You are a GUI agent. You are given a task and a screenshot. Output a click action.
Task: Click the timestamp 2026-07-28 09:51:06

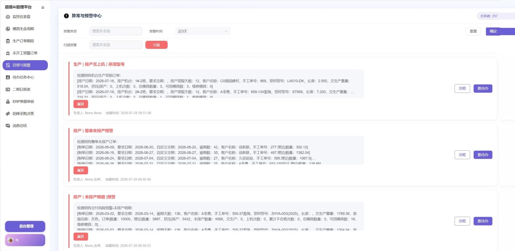136,113
